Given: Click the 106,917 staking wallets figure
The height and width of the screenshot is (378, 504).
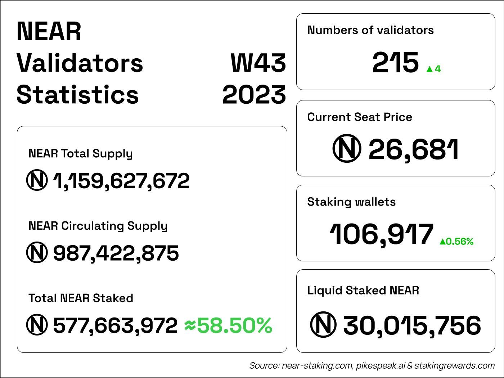Looking at the screenshot, I should click(x=382, y=234).
